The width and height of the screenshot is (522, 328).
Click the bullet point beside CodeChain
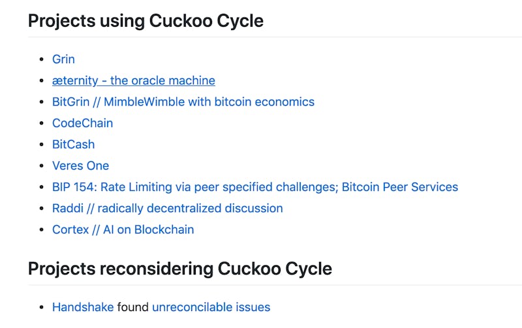pos(43,124)
